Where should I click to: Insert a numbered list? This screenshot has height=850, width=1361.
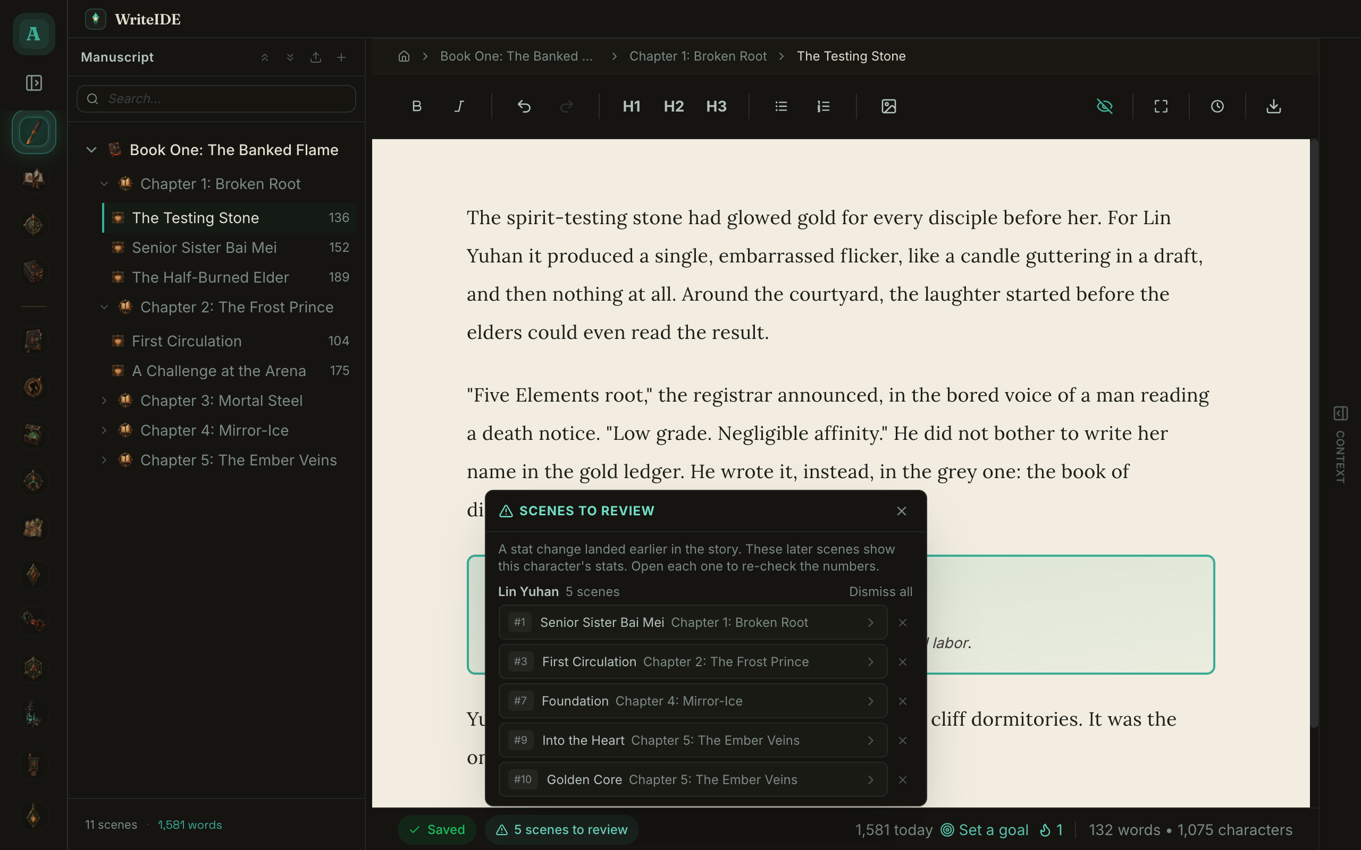[x=824, y=106]
